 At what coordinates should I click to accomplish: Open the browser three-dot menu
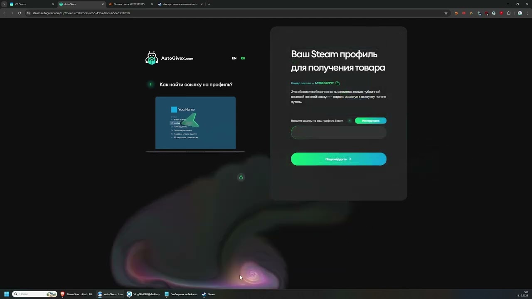point(527,13)
